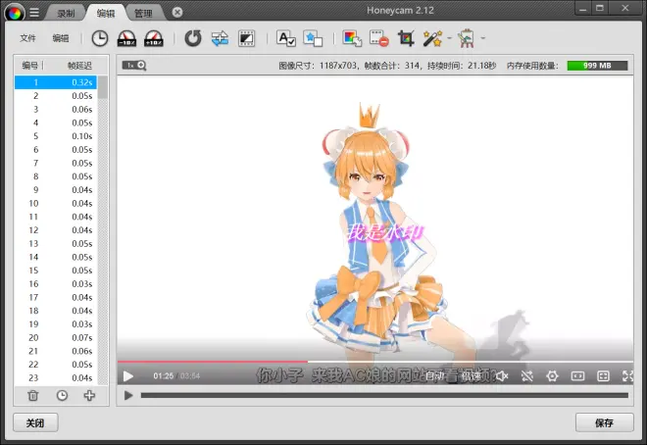Screen dimensions: 647x445
Task: Select frame 21 with 0.06s delay
Action: point(56,351)
